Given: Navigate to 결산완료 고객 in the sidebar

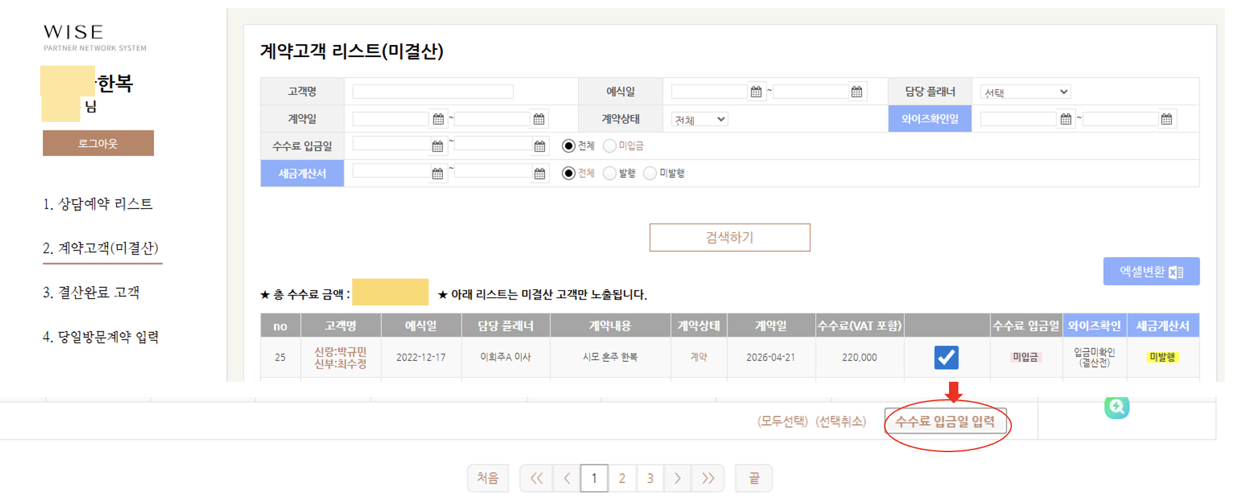Looking at the screenshot, I should tap(91, 293).
